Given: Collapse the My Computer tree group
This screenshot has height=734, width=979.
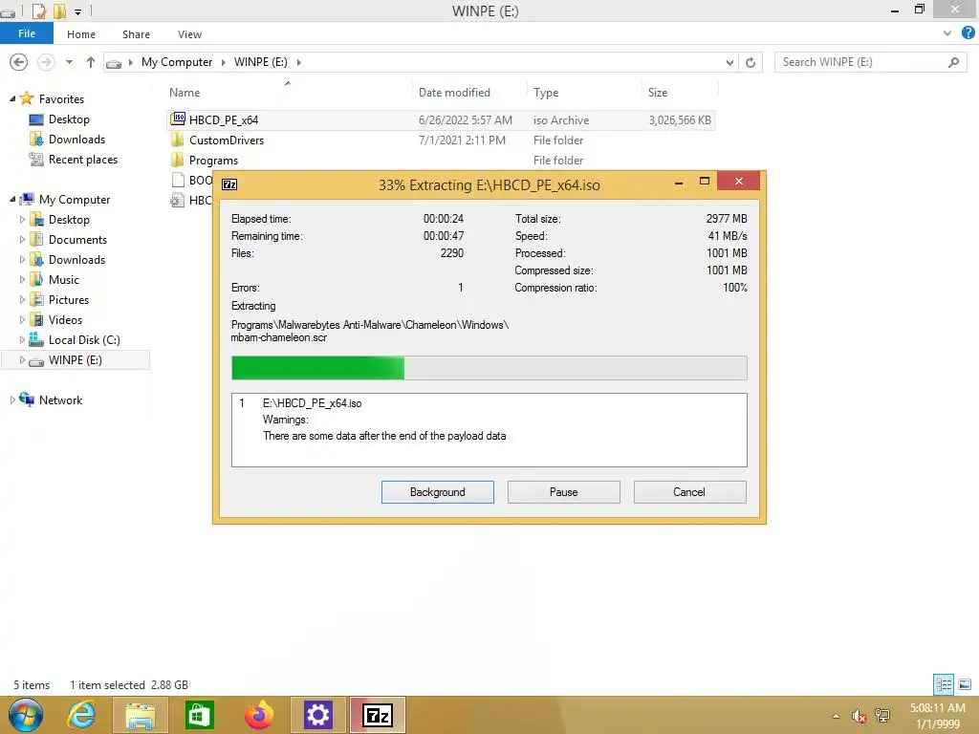Looking at the screenshot, I should click(x=12, y=199).
